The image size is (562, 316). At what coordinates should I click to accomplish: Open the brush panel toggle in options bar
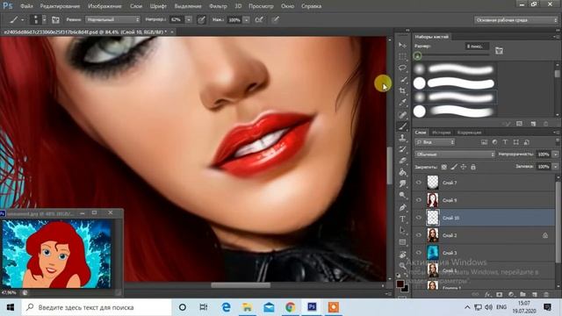coord(55,19)
